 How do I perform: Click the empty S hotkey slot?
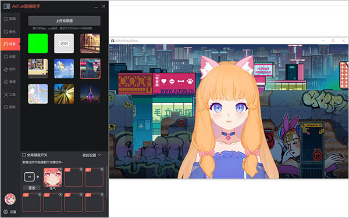coord(73,202)
